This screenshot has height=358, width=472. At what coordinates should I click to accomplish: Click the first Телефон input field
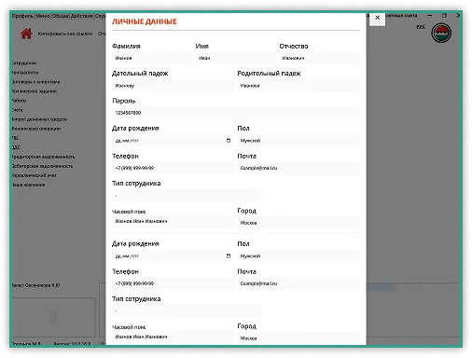[173, 168]
